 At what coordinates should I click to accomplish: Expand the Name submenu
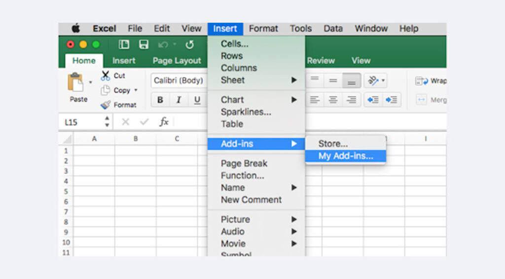tap(256, 188)
